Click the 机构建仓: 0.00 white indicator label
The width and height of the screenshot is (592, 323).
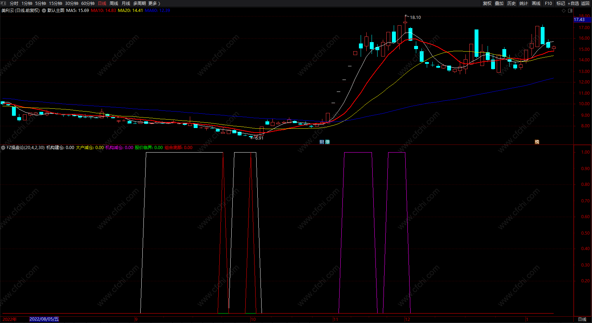[60, 148]
